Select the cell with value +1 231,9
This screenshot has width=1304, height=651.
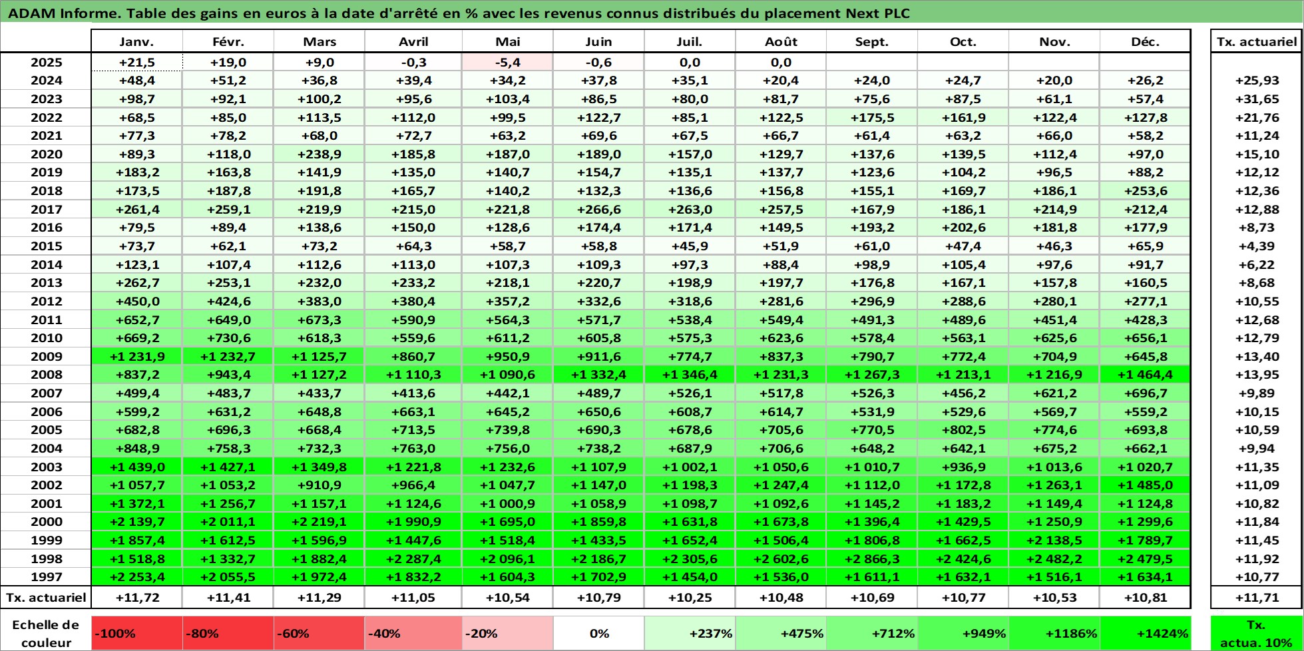click(x=136, y=356)
